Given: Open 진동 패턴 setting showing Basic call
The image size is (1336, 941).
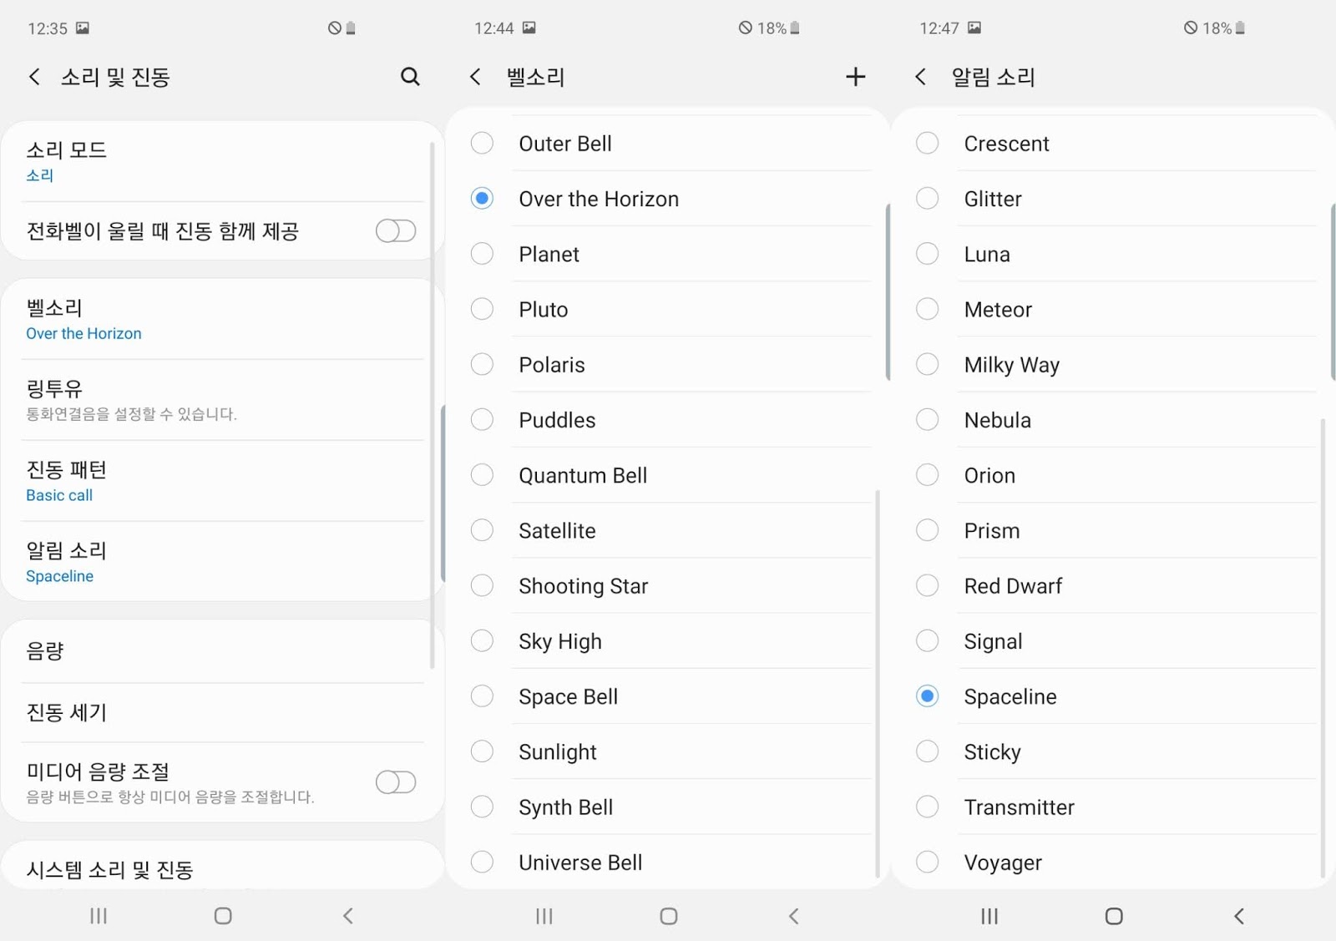Looking at the screenshot, I should point(221,481).
